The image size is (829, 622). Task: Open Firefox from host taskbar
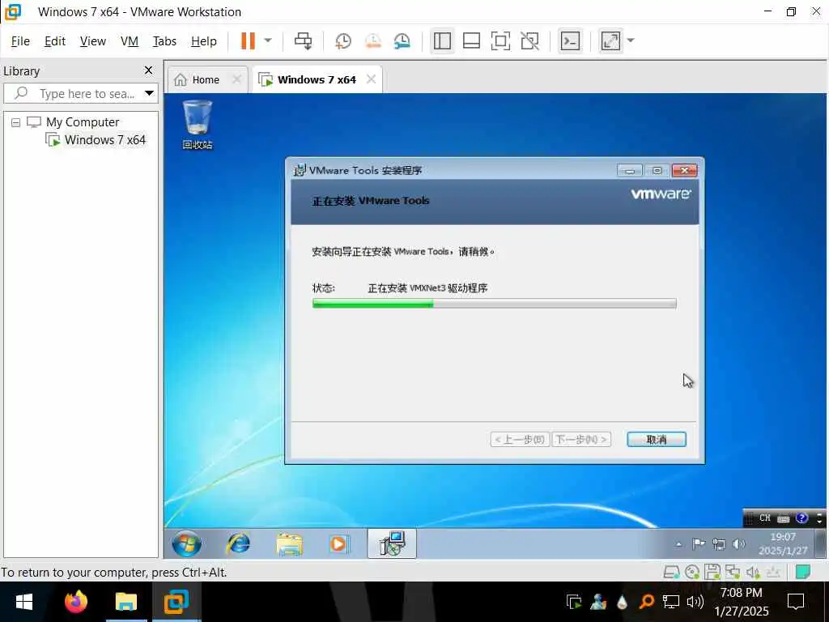point(75,602)
